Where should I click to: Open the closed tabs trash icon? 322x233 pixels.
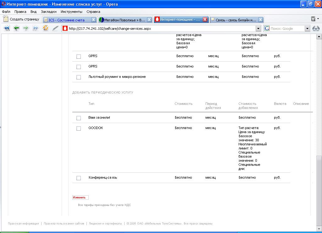[313, 19]
